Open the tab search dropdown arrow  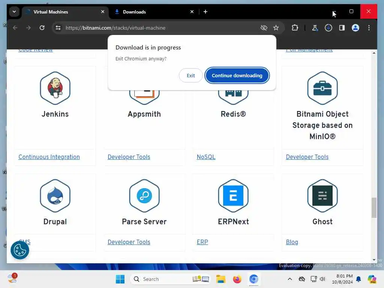click(x=14, y=12)
